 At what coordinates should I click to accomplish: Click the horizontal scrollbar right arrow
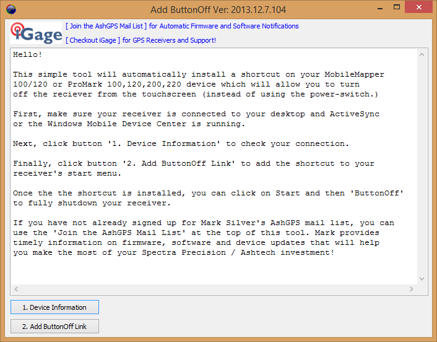pyautogui.click(x=411, y=289)
